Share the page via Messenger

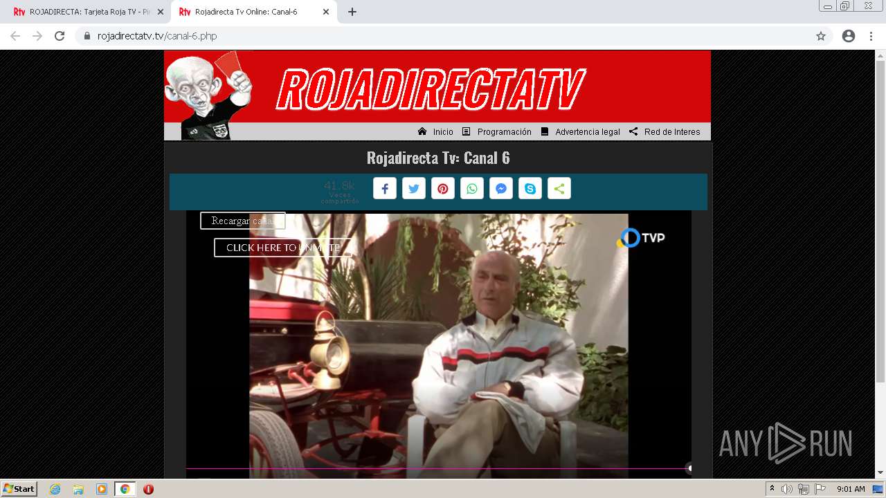tap(501, 189)
